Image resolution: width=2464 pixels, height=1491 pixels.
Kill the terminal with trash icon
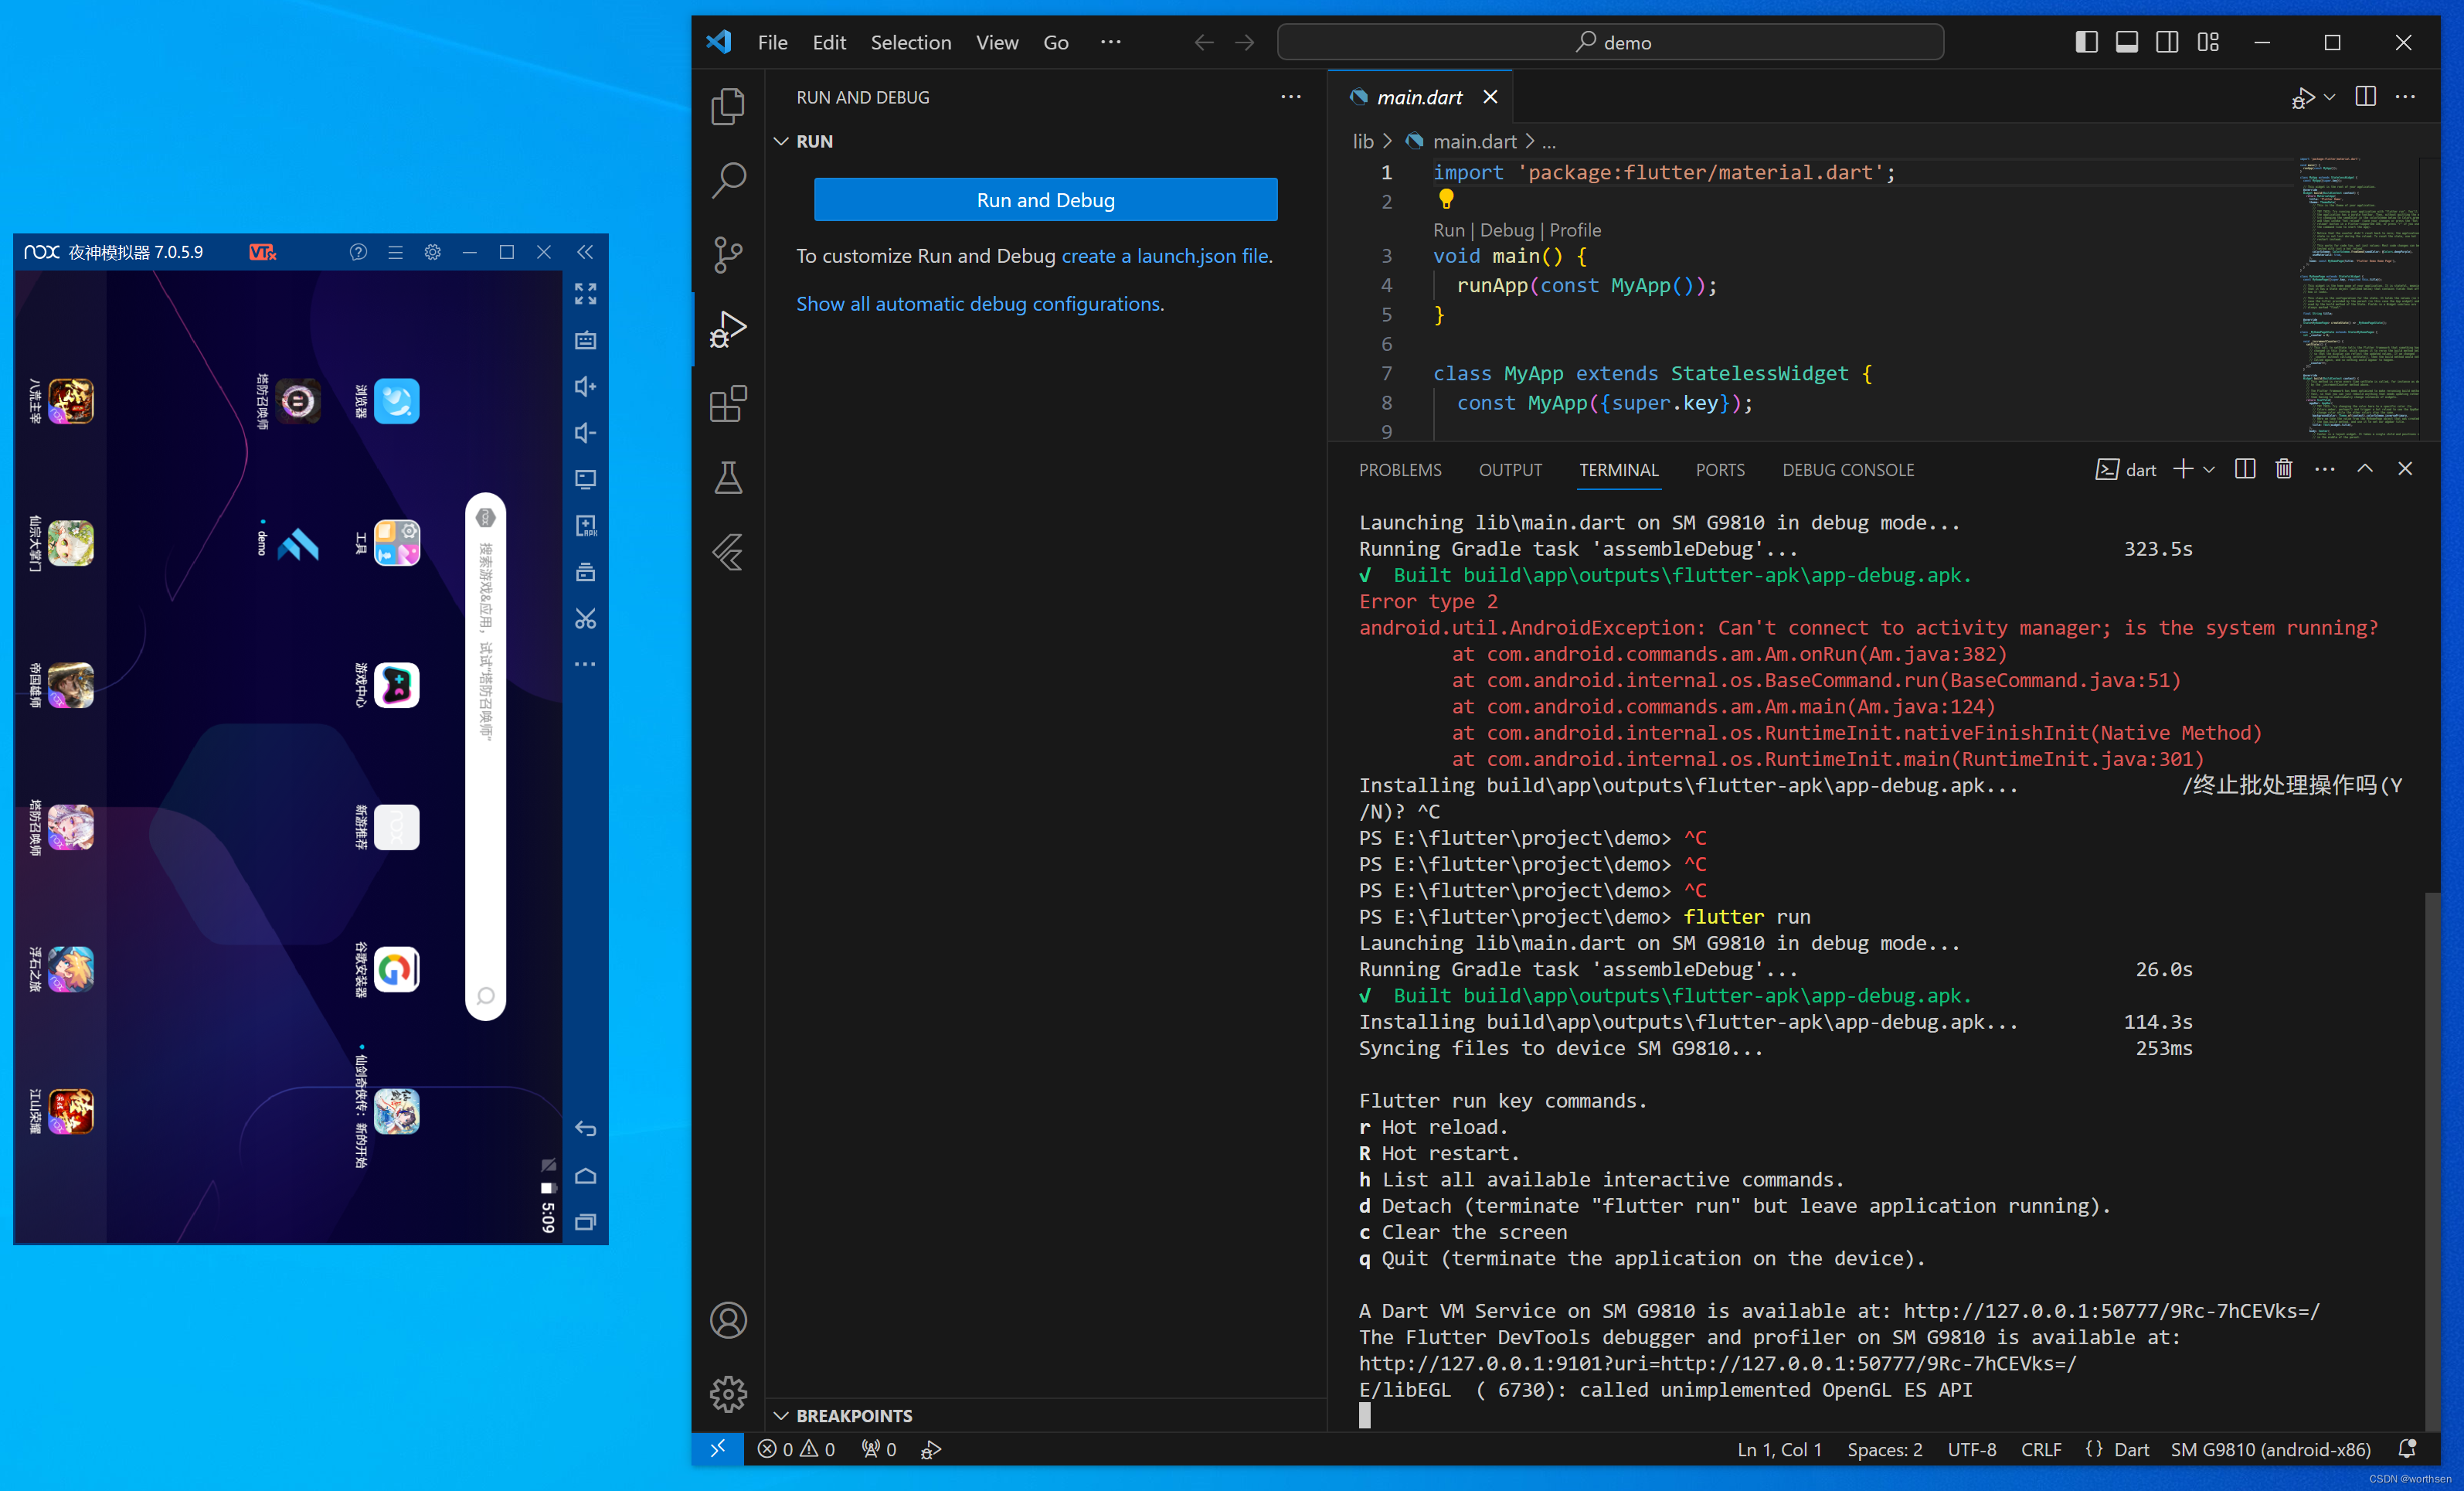pos(2283,468)
